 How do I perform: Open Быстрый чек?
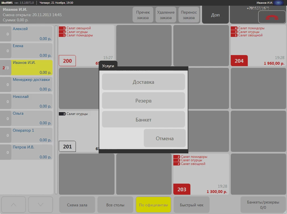[x=192, y=205]
